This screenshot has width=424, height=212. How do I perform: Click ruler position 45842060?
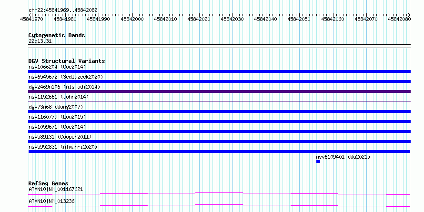point(333,19)
